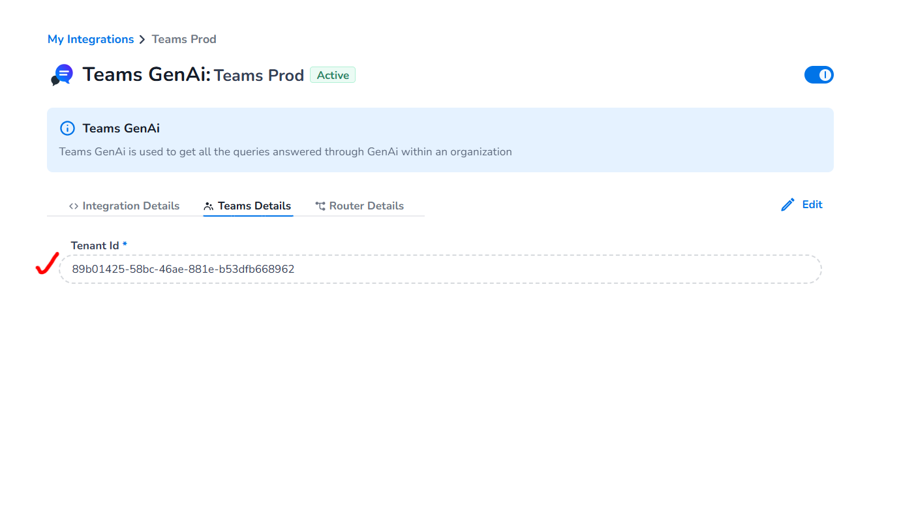The width and height of the screenshot is (916, 522).
Task: Click the info icon in the blue banner
Action: (x=67, y=128)
